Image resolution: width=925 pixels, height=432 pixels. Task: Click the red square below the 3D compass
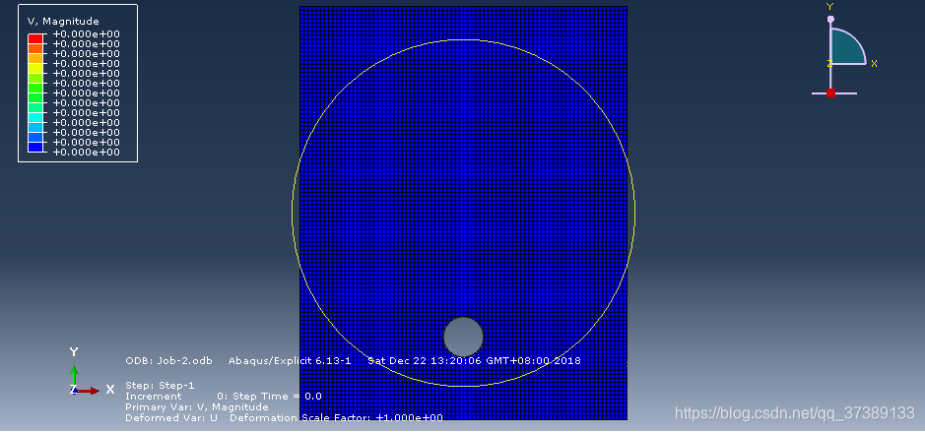[x=830, y=93]
